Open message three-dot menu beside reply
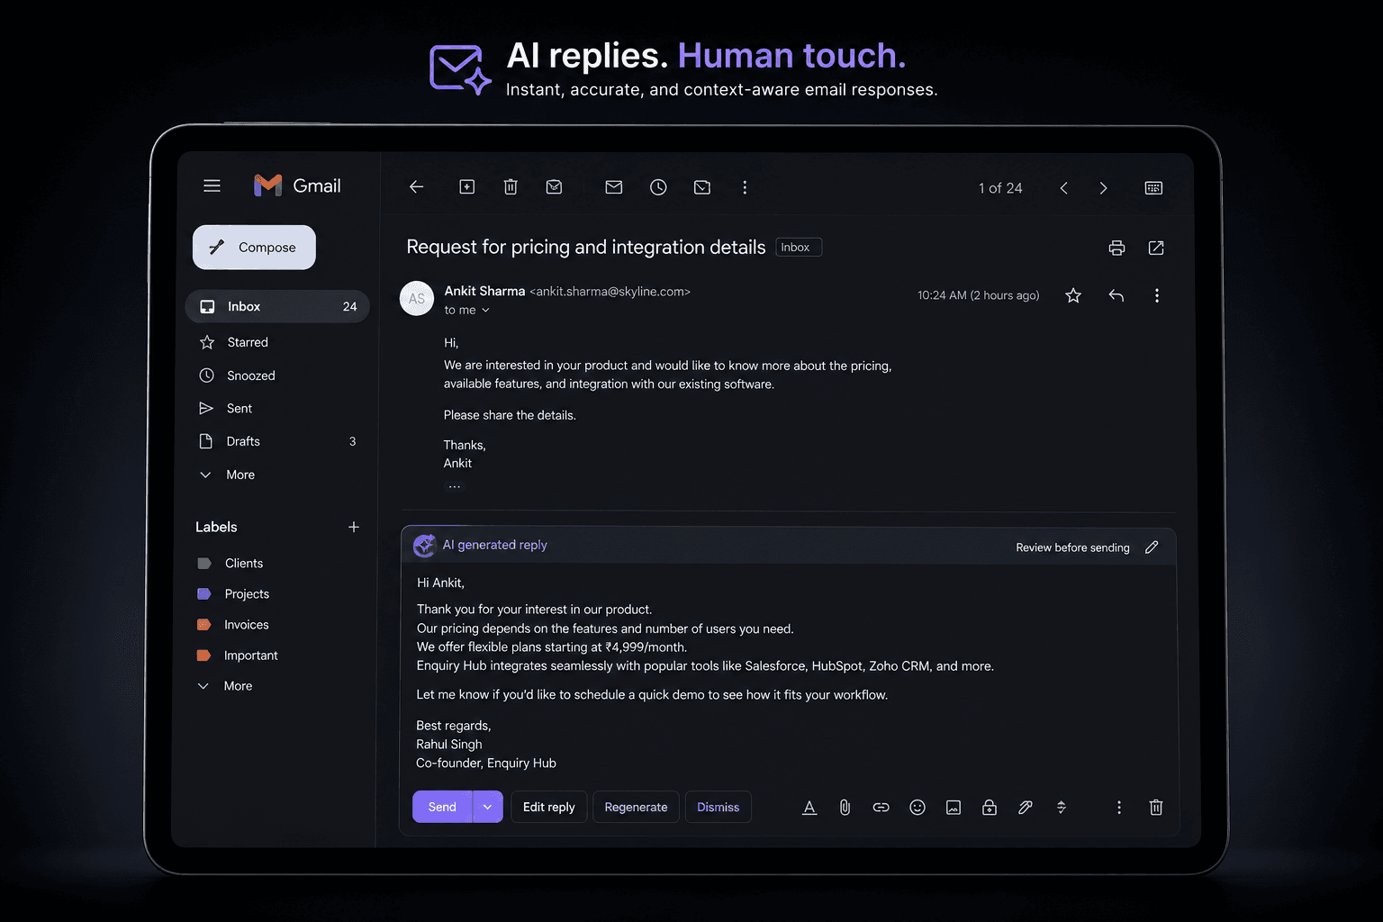The height and width of the screenshot is (922, 1383). pos(1157,295)
